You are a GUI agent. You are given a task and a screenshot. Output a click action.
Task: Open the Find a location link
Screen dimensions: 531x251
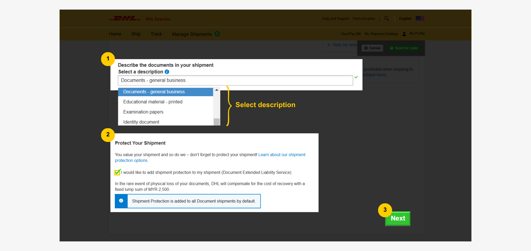coord(364,19)
